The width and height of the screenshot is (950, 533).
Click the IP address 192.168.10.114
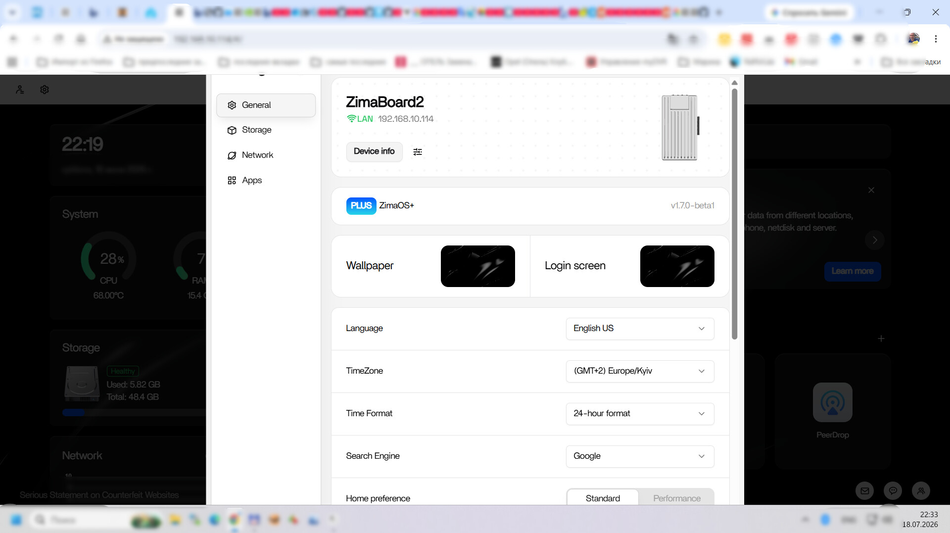(406, 119)
